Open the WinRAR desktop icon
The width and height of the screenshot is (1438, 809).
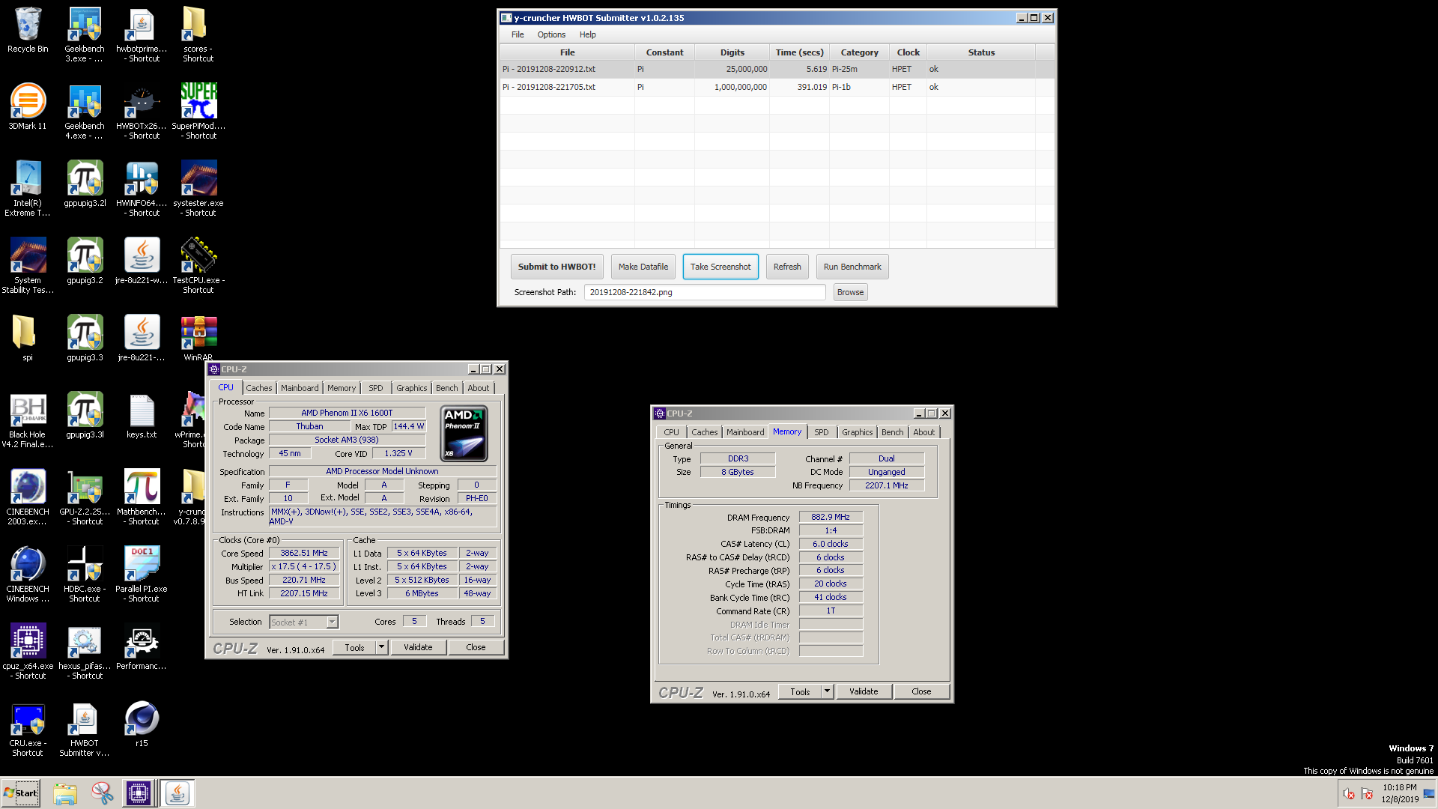coord(198,339)
